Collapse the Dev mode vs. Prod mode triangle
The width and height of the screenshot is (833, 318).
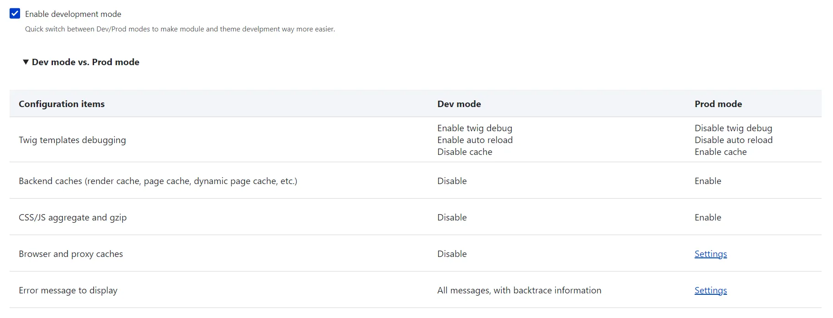26,62
